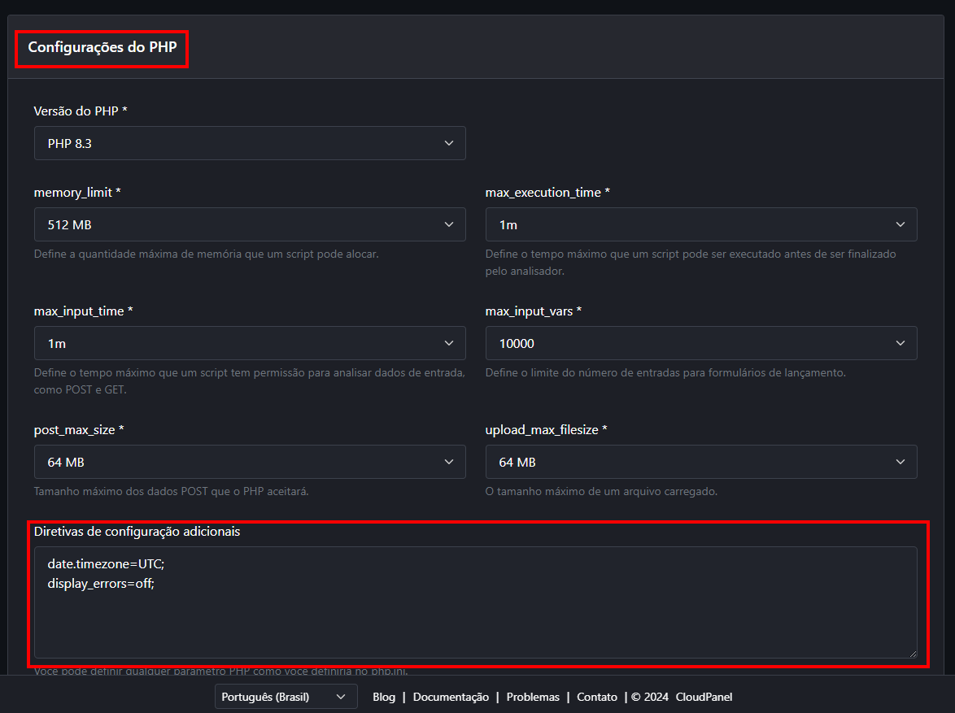The width and height of the screenshot is (955, 713).
Task: Open the Problemas footer link
Action: click(x=533, y=697)
